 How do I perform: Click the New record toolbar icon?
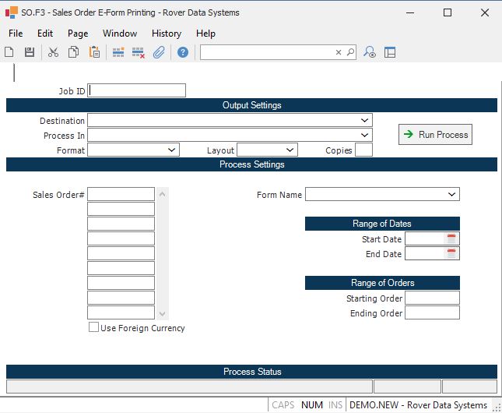(x=9, y=52)
